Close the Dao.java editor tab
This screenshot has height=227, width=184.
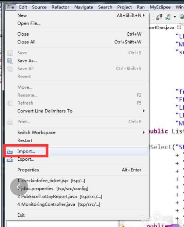coord(179,27)
